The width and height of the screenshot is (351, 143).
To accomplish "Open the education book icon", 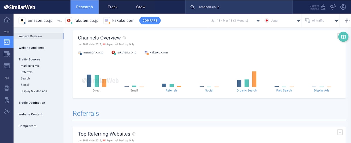I will [x=343, y=37].
